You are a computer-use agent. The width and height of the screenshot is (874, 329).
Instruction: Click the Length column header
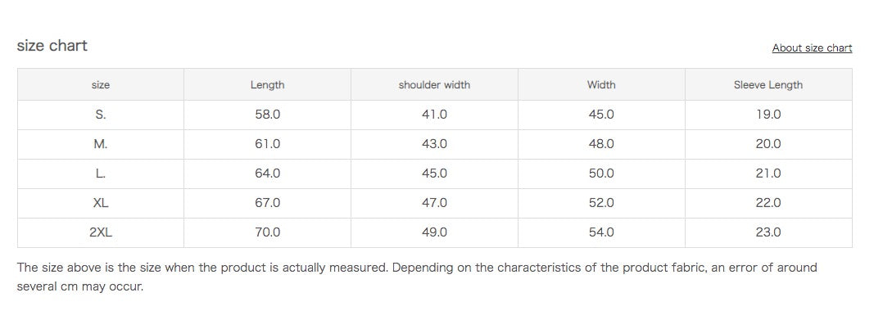tap(267, 85)
